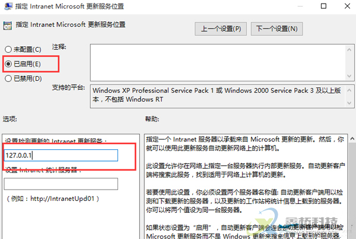Click the policy setting icon beside the heading
This screenshot has width=356, height=239.
pyautogui.click(x=8, y=26)
